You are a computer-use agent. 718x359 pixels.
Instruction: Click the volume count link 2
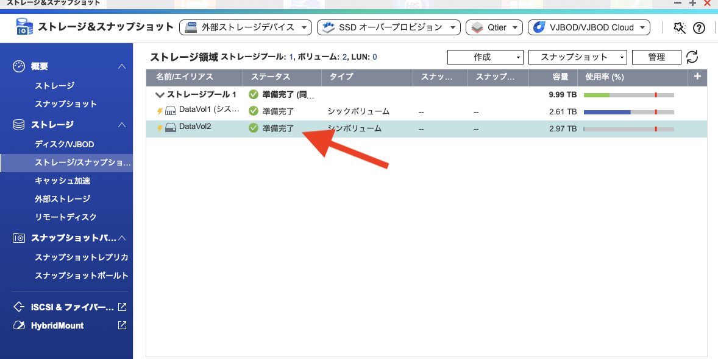[x=344, y=57]
